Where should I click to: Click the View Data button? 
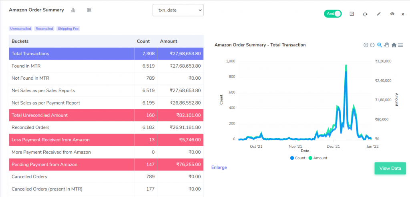[x=390, y=168]
